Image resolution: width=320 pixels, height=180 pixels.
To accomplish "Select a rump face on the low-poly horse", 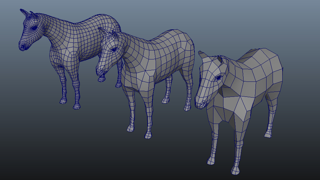I will [x=266, y=54].
